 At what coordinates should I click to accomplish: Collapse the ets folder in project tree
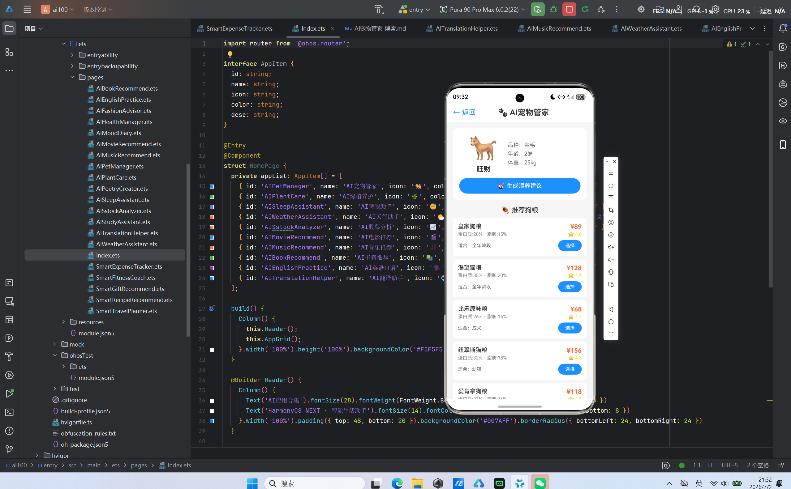coord(63,44)
